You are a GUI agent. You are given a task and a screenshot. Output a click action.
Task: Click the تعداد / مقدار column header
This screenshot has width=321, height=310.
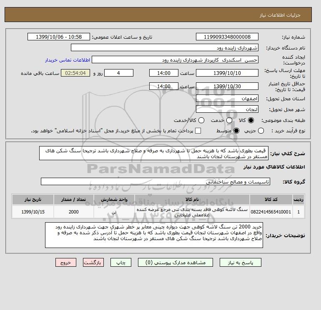[x=73, y=200]
